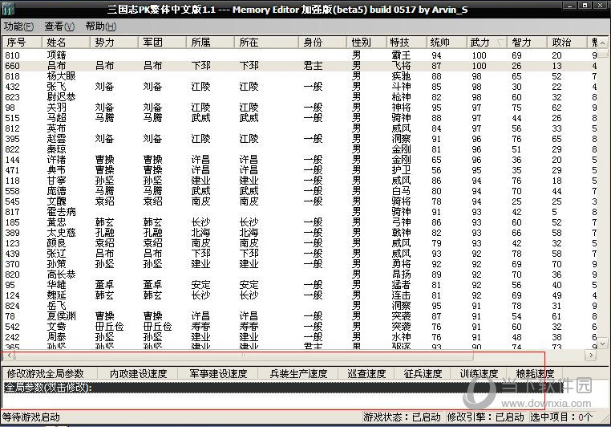Viewport: 611px width, 427px height.
Task: Sort by 性别 column header
Action: (x=366, y=42)
